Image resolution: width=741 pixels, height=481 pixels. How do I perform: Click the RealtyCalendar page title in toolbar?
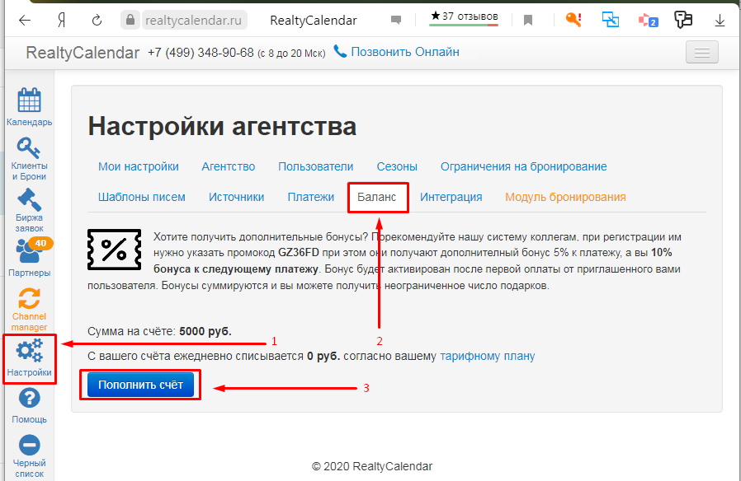coord(314,21)
